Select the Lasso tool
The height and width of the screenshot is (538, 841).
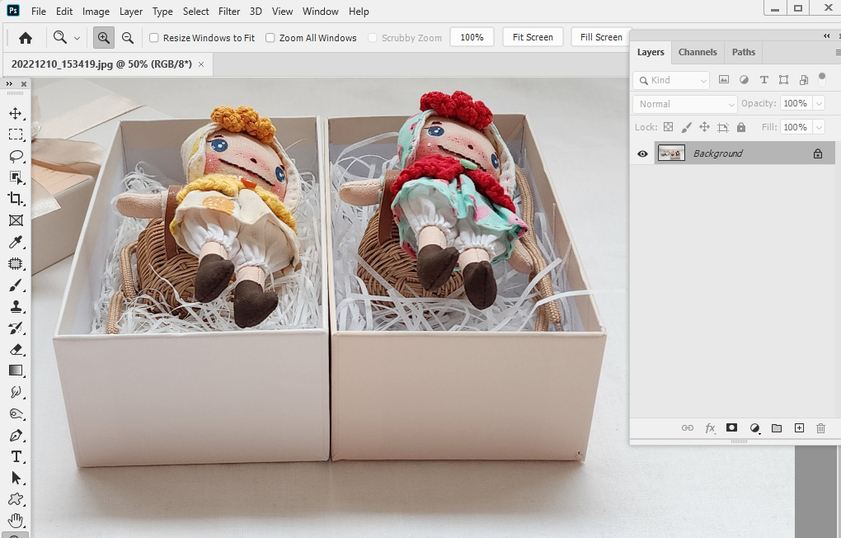click(16, 156)
